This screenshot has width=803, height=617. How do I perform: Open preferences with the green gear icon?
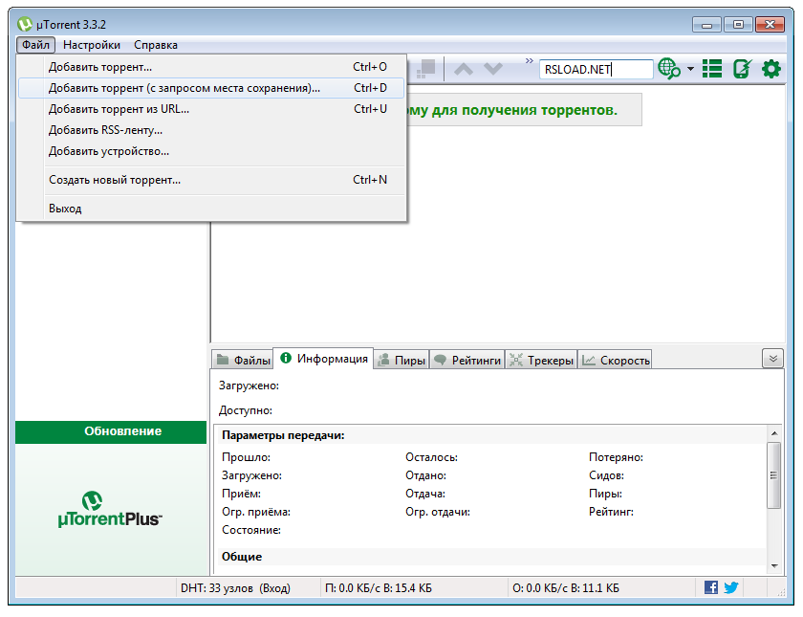(771, 69)
